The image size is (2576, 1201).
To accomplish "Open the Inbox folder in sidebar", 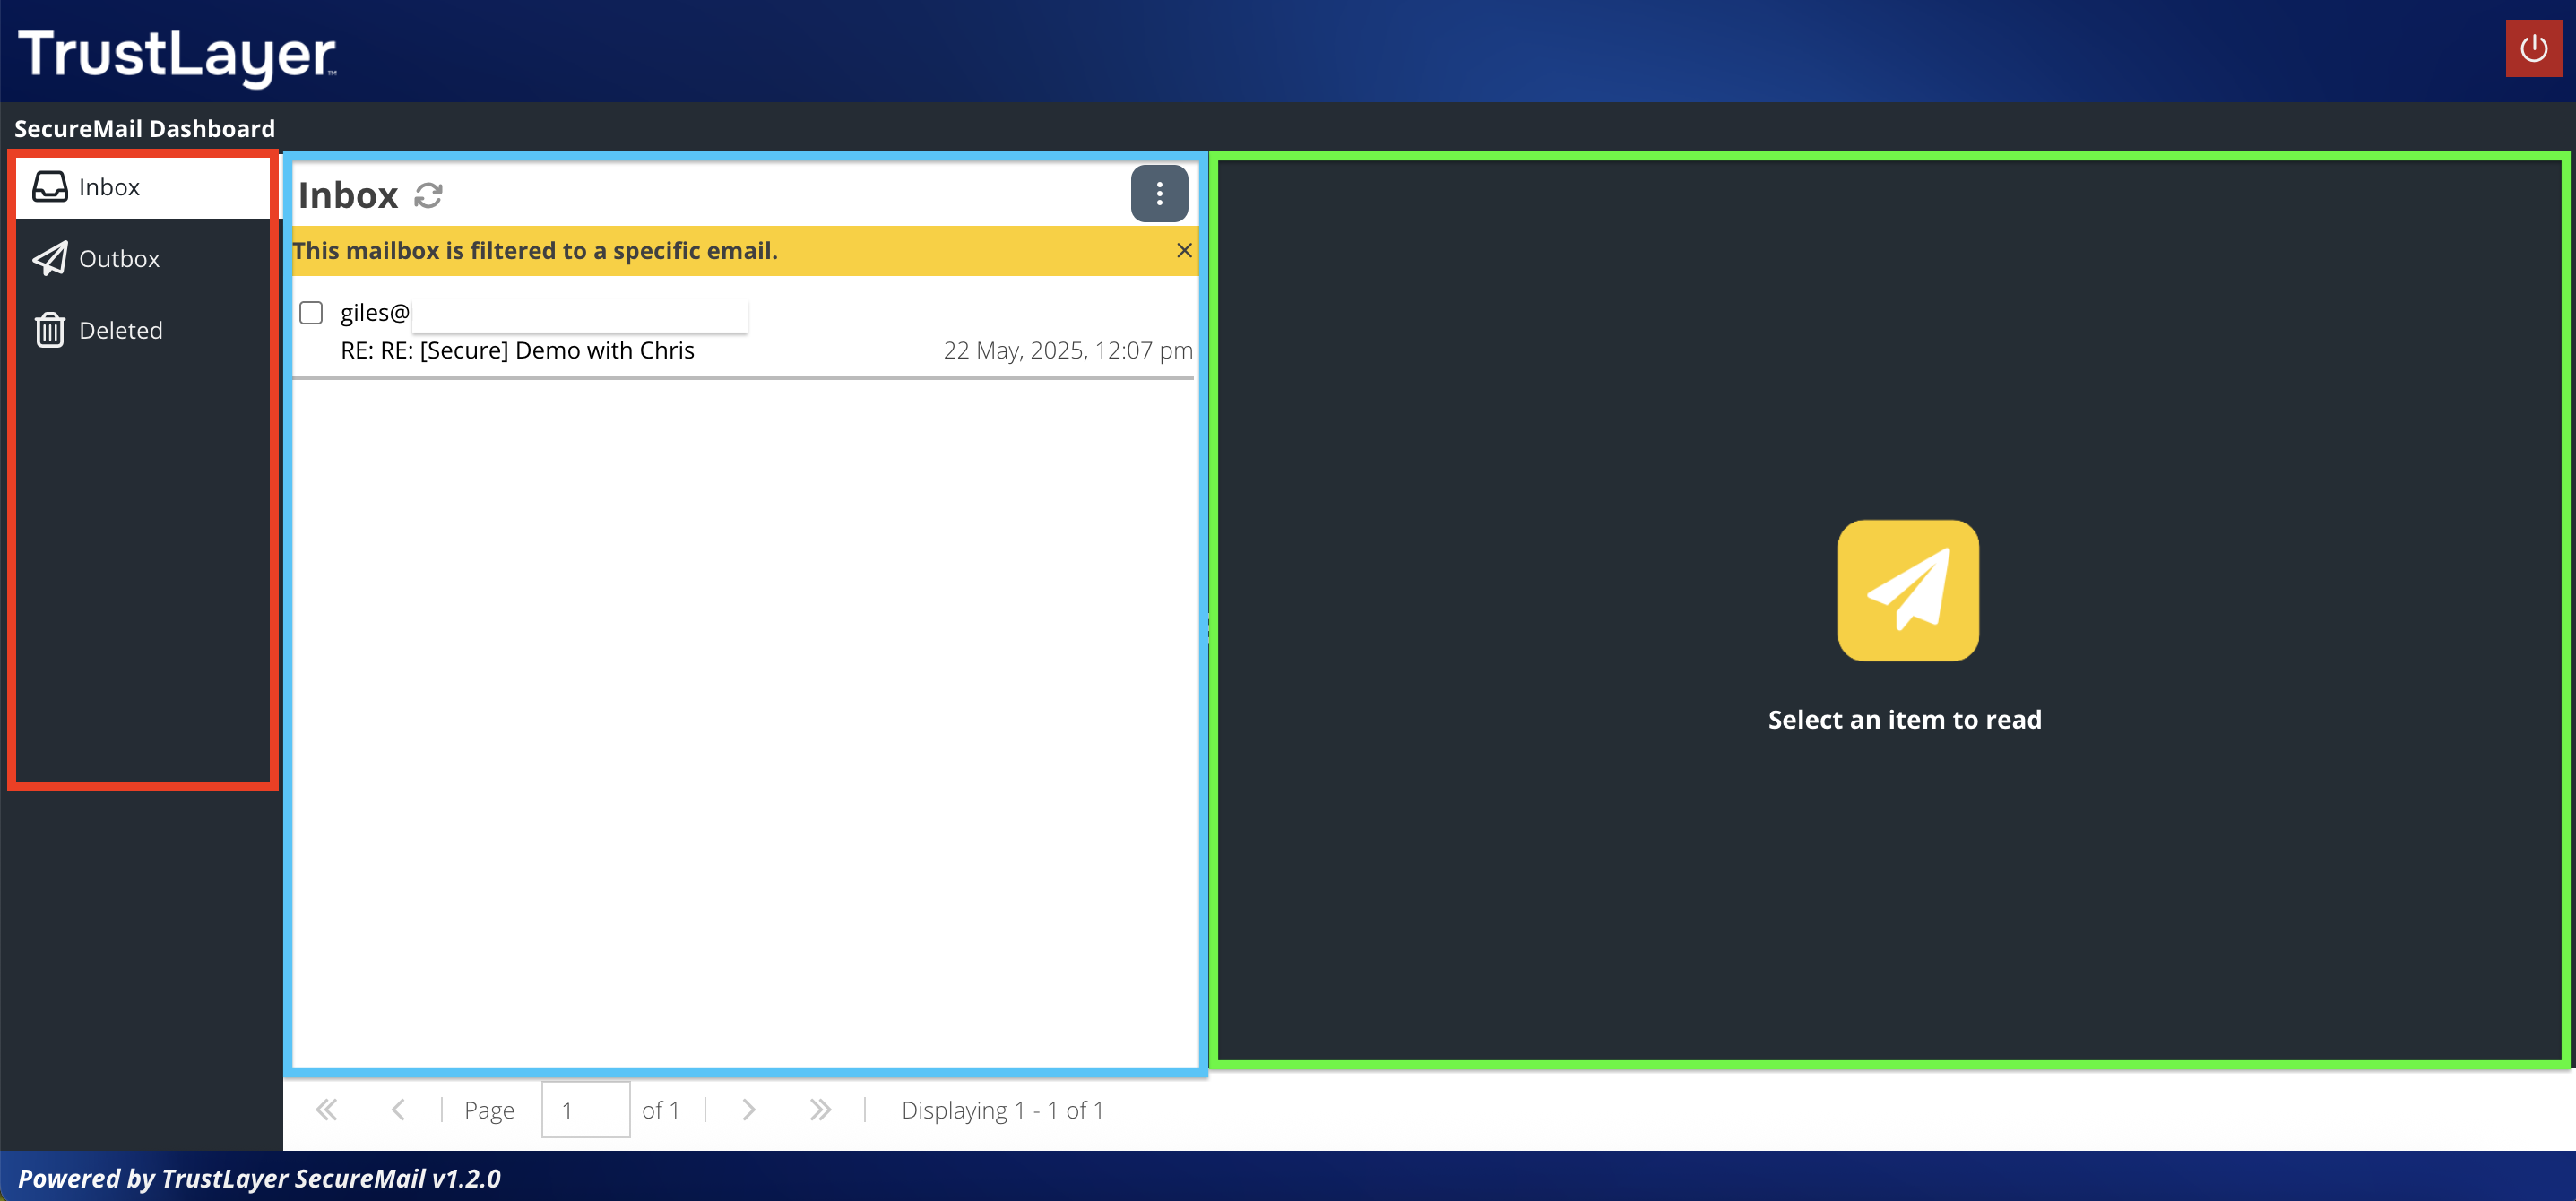I will [143, 187].
